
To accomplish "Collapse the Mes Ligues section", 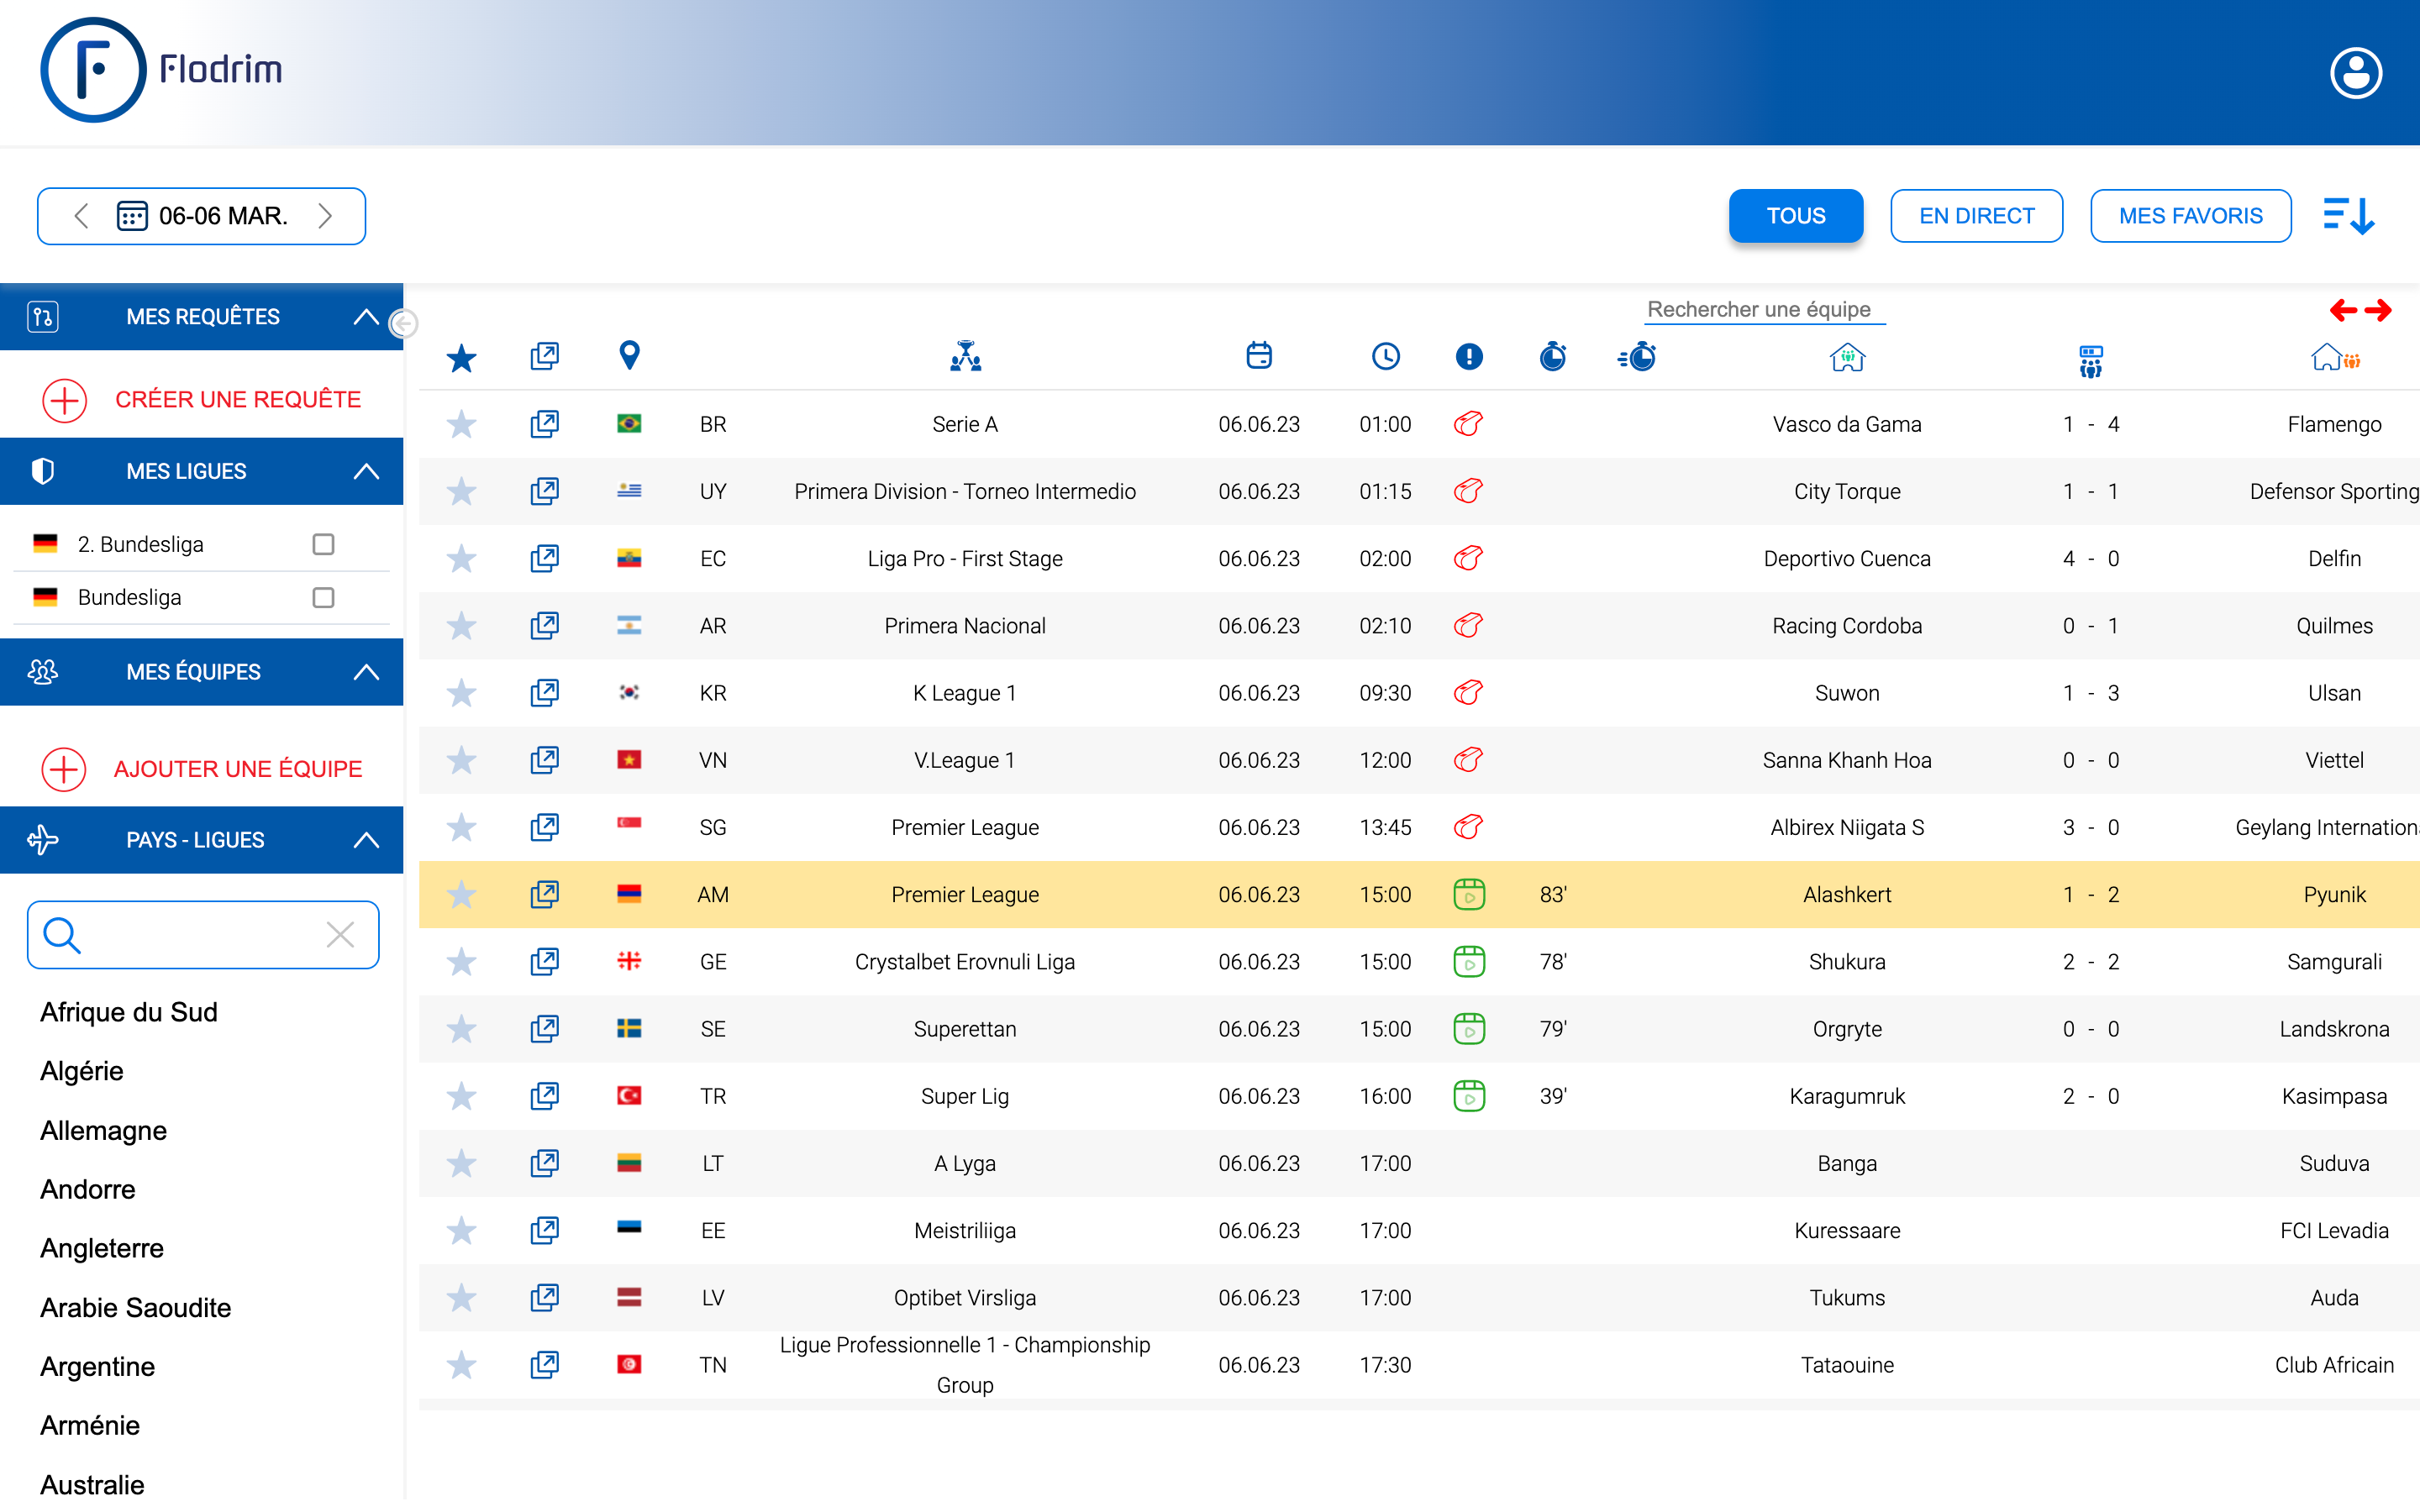I will point(366,471).
